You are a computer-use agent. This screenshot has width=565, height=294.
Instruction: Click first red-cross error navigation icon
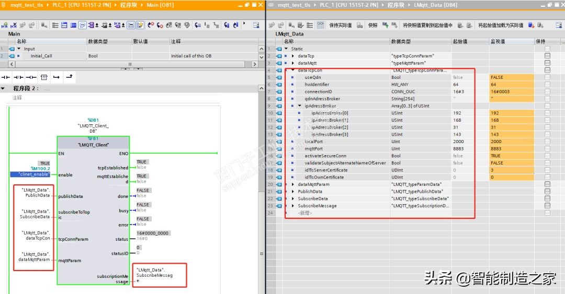pyautogui.click(x=150, y=25)
